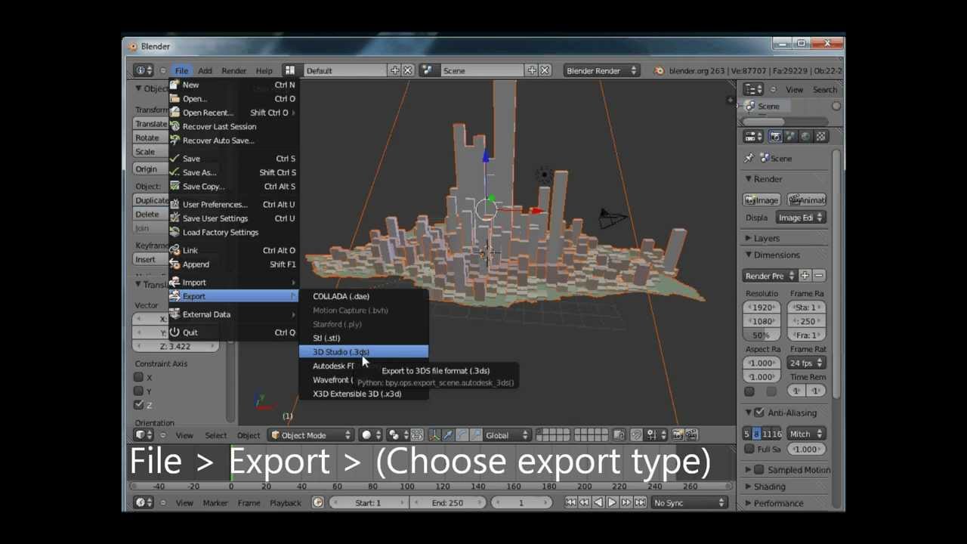Image resolution: width=967 pixels, height=544 pixels.
Task: Add a new scene with plus button
Action: tap(532, 70)
